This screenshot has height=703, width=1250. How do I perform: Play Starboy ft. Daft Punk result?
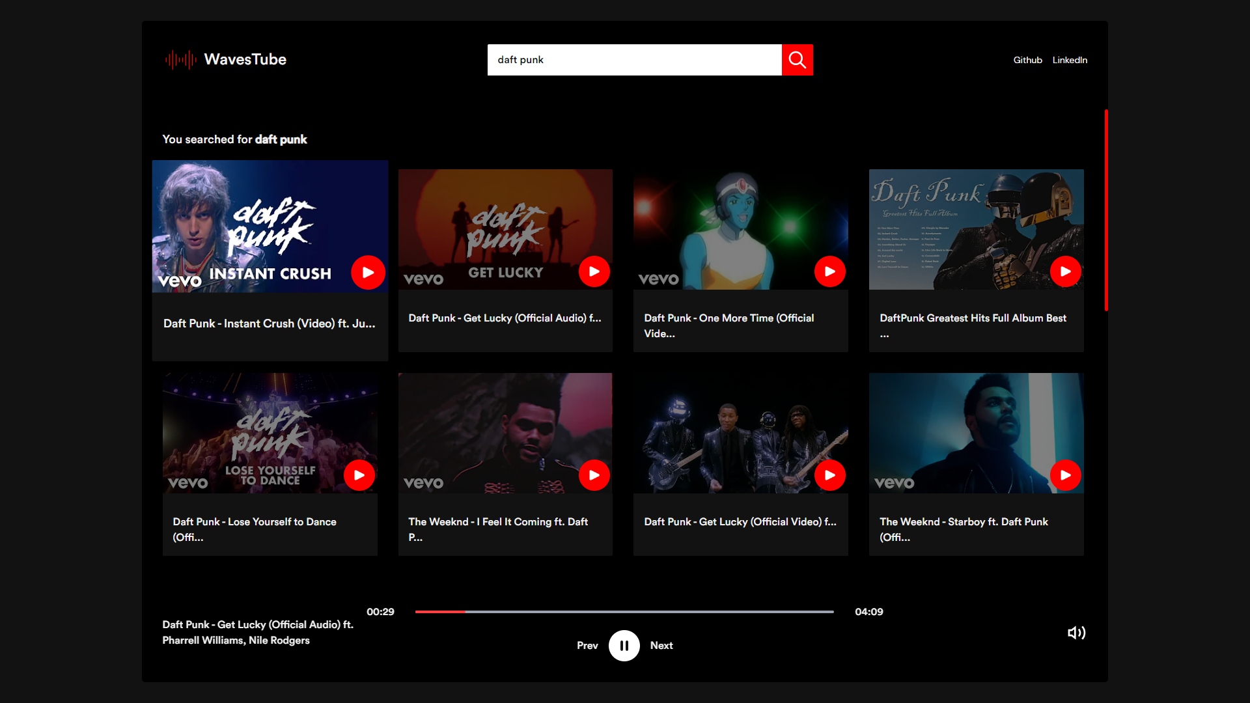[1065, 475]
